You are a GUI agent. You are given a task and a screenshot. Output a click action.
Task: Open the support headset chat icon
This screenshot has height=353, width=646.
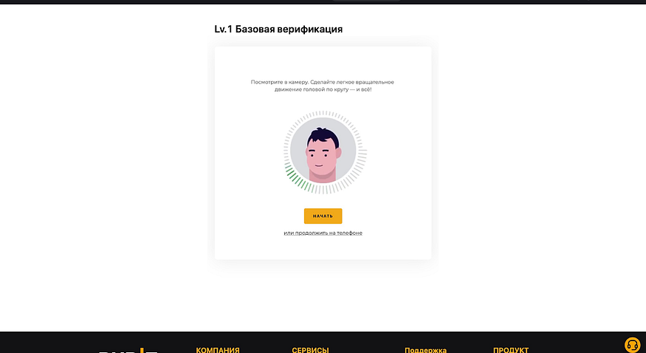[633, 345]
